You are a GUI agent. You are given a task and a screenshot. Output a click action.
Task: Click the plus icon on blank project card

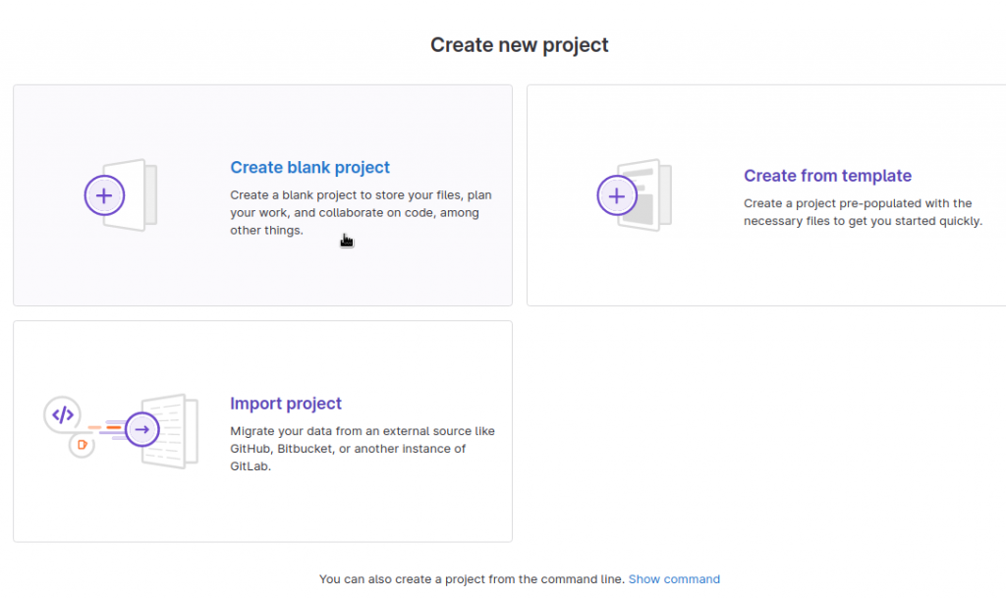(104, 195)
